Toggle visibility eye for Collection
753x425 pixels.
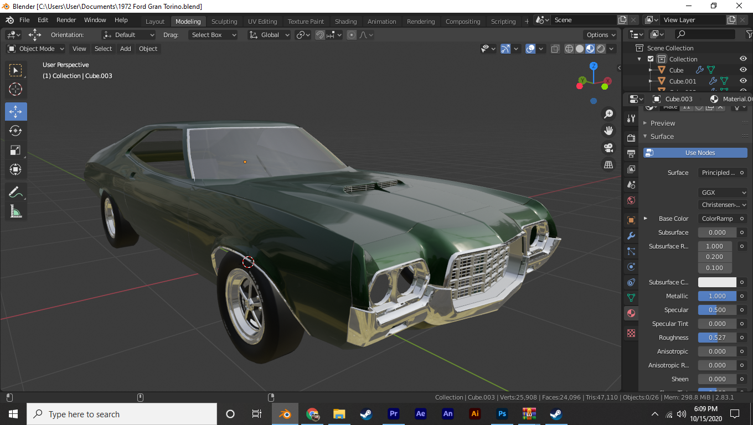[x=744, y=59]
